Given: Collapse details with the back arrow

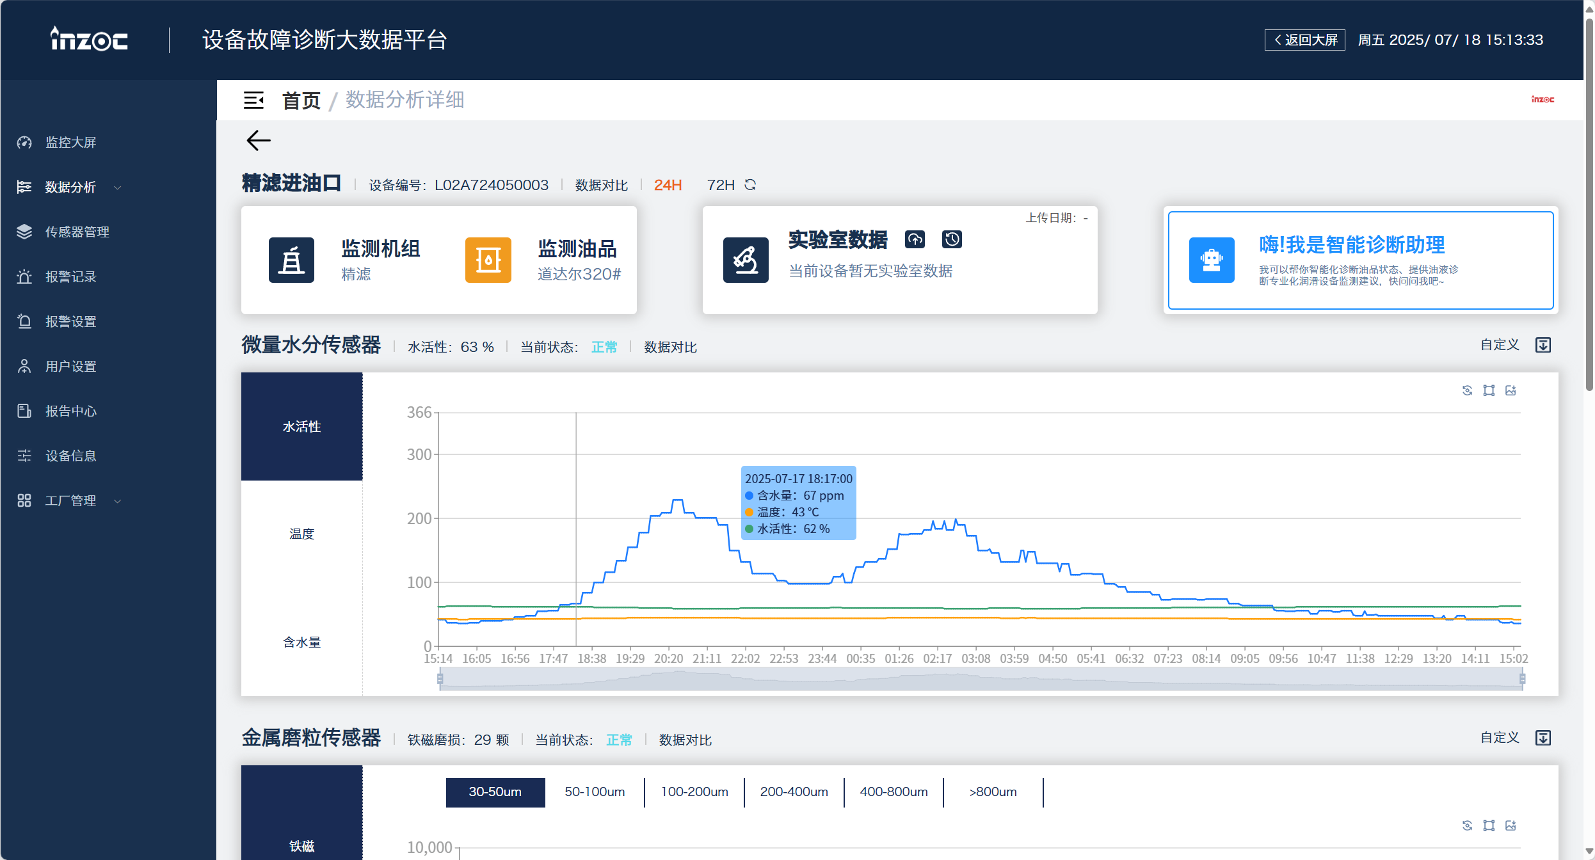Looking at the screenshot, I should [258, 140].
